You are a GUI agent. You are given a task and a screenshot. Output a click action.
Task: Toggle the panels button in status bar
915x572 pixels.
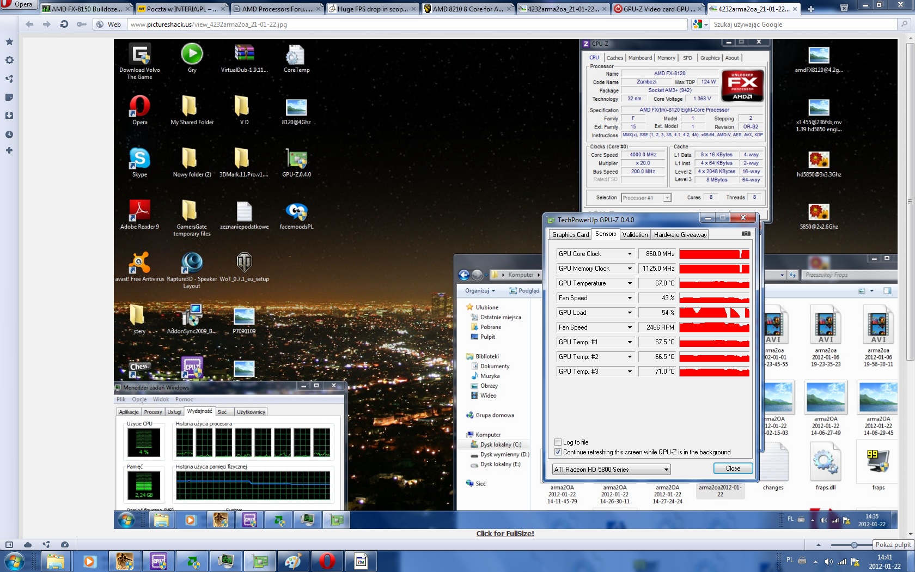pyautogui.click(x=9, y=544)
